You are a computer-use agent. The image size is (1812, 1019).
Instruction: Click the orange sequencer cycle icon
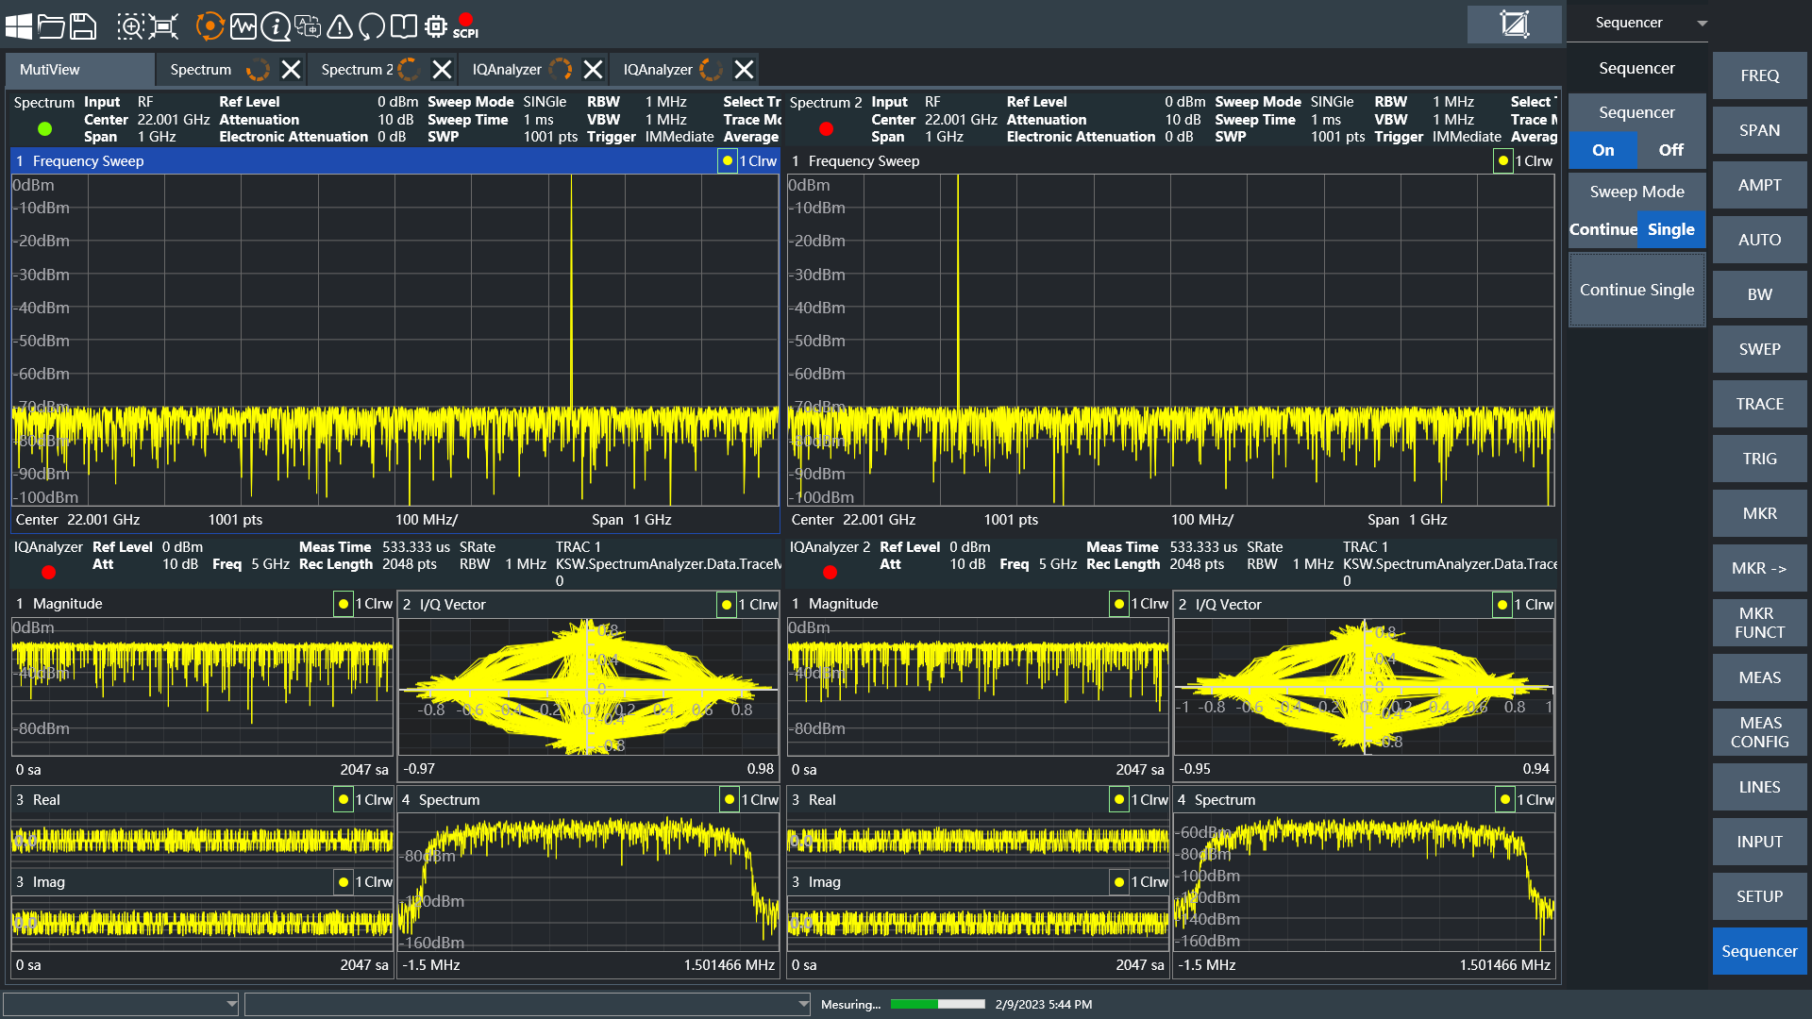tap(210, 25)
